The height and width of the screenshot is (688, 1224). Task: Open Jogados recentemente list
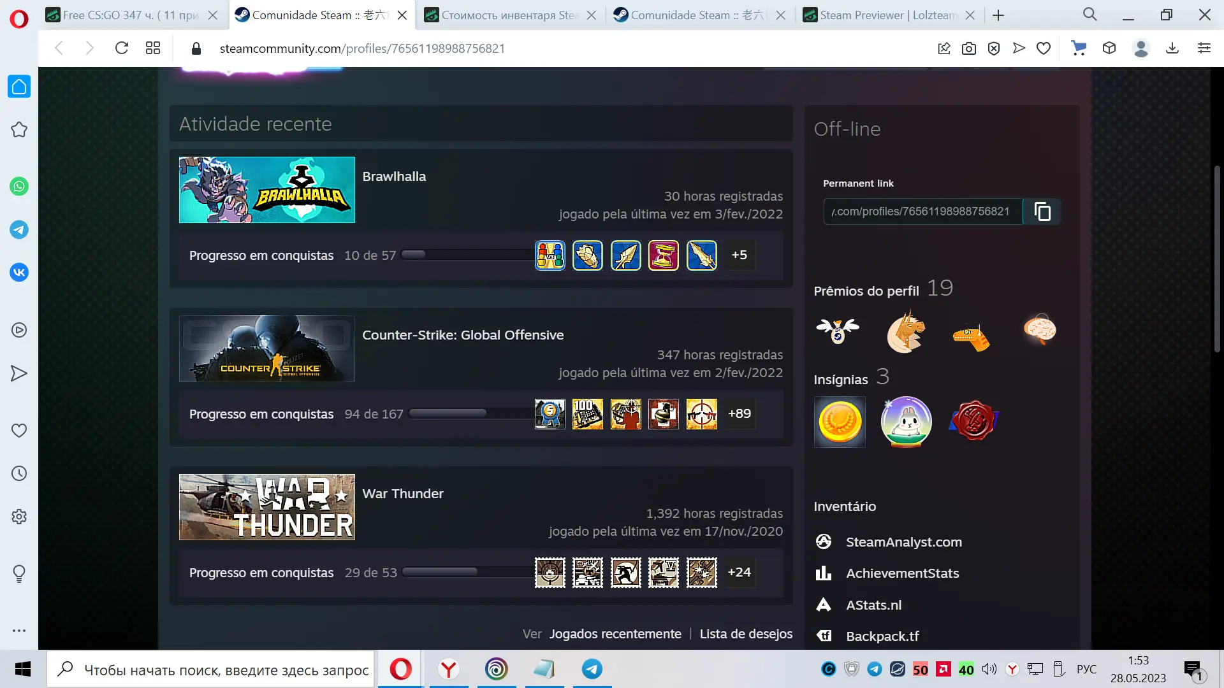[615, 634]
